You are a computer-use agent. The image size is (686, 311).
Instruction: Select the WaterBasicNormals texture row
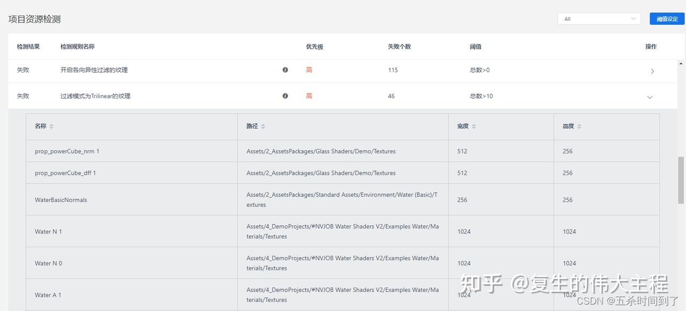[x=61, y=199]
